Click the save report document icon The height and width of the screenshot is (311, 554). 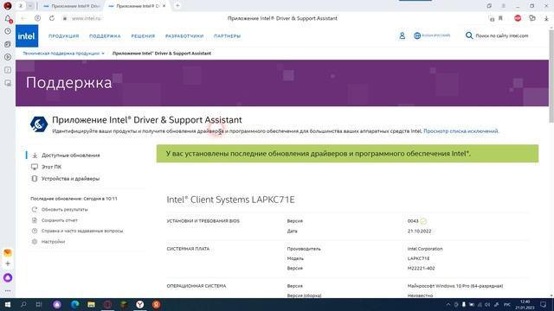[35, 220]
